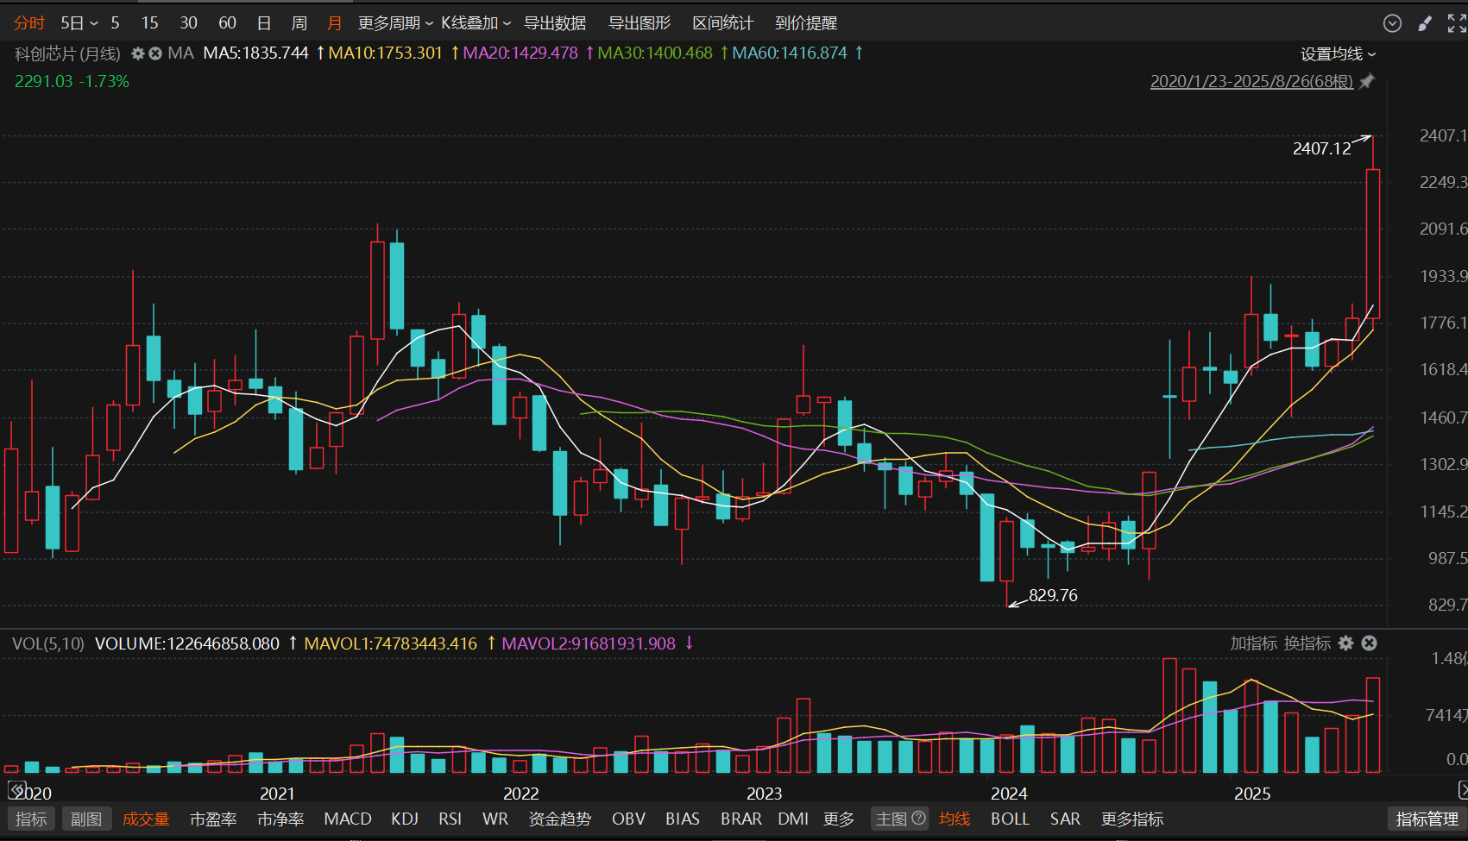
Task: Toggle the 副图 sub-chart button
Action: (x=86, y=819)
